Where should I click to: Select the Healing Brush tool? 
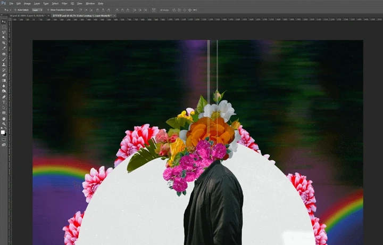pos(4,54)
